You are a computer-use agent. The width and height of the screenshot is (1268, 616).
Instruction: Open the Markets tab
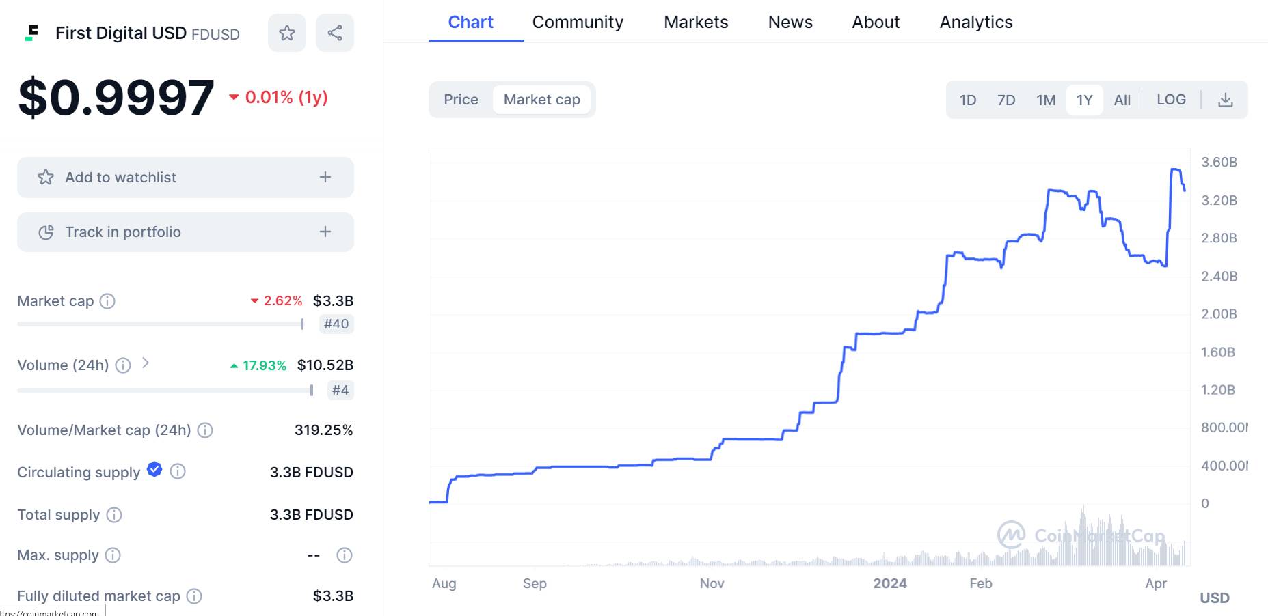point(696,23)
